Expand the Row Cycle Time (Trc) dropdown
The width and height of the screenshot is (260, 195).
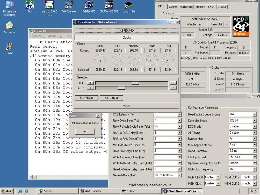(x=180, y=121)
